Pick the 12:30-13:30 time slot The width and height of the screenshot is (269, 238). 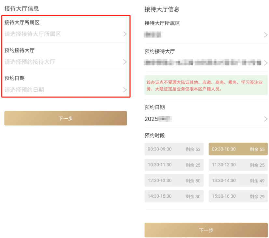174,180
